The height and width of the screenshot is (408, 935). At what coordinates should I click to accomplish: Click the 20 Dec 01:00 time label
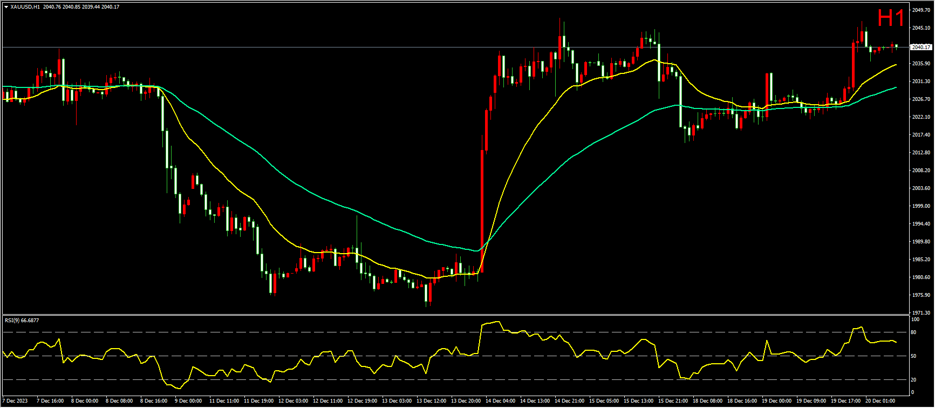(880, 401)
